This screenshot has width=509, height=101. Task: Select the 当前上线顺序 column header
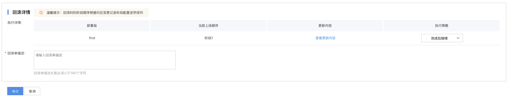click(x=208, y=26)
